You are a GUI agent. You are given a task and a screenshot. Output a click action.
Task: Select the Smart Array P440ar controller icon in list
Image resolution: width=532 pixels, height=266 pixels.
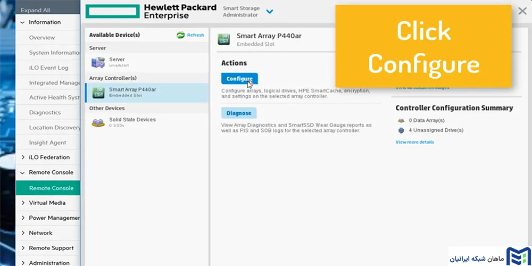pos(98,92)
